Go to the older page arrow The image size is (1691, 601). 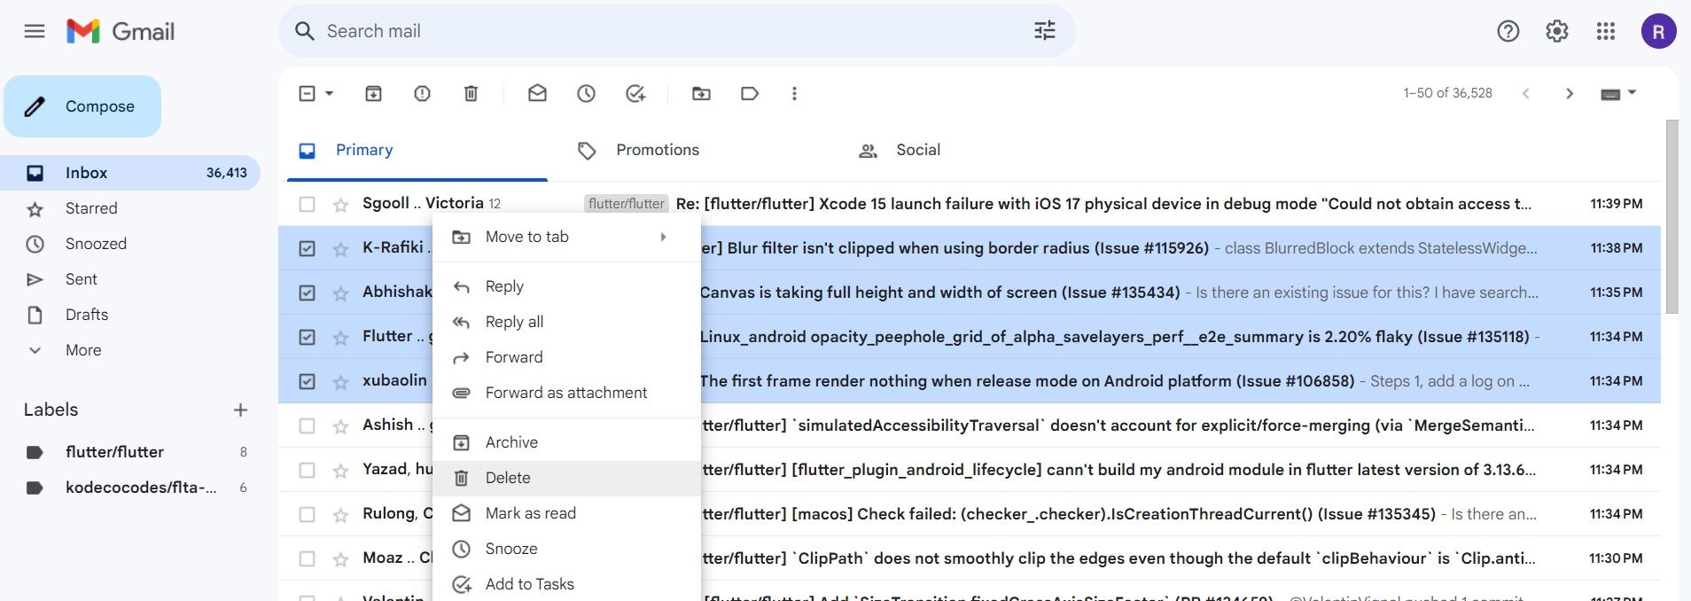pyautogui.click(x=1570, y=93)
